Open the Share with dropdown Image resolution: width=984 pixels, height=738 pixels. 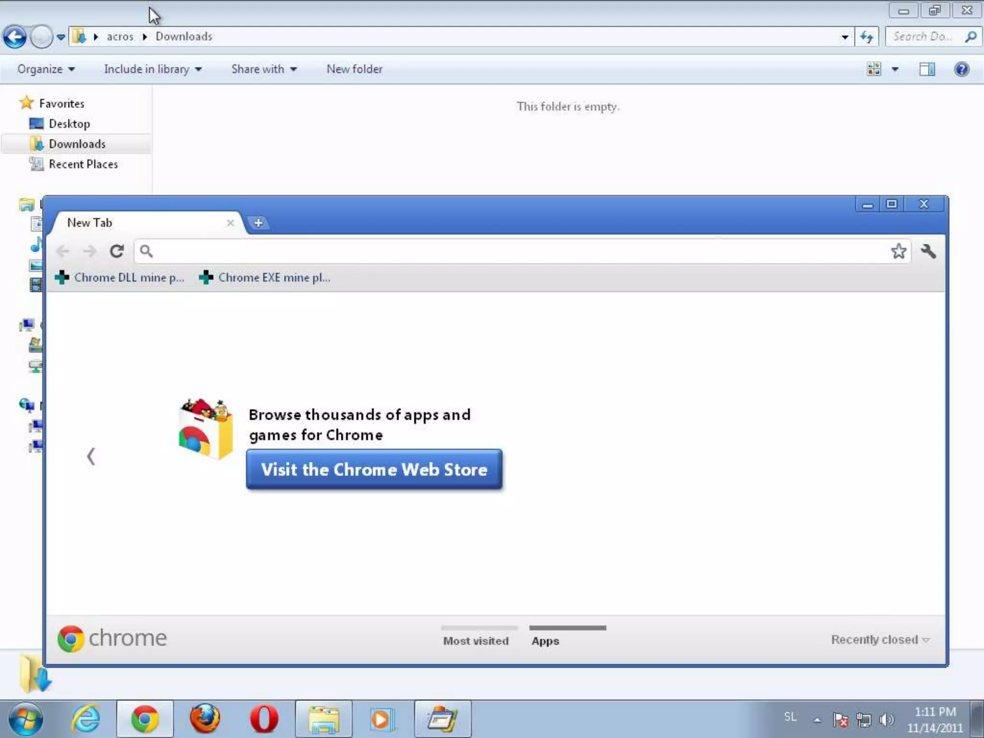point(264,69)
